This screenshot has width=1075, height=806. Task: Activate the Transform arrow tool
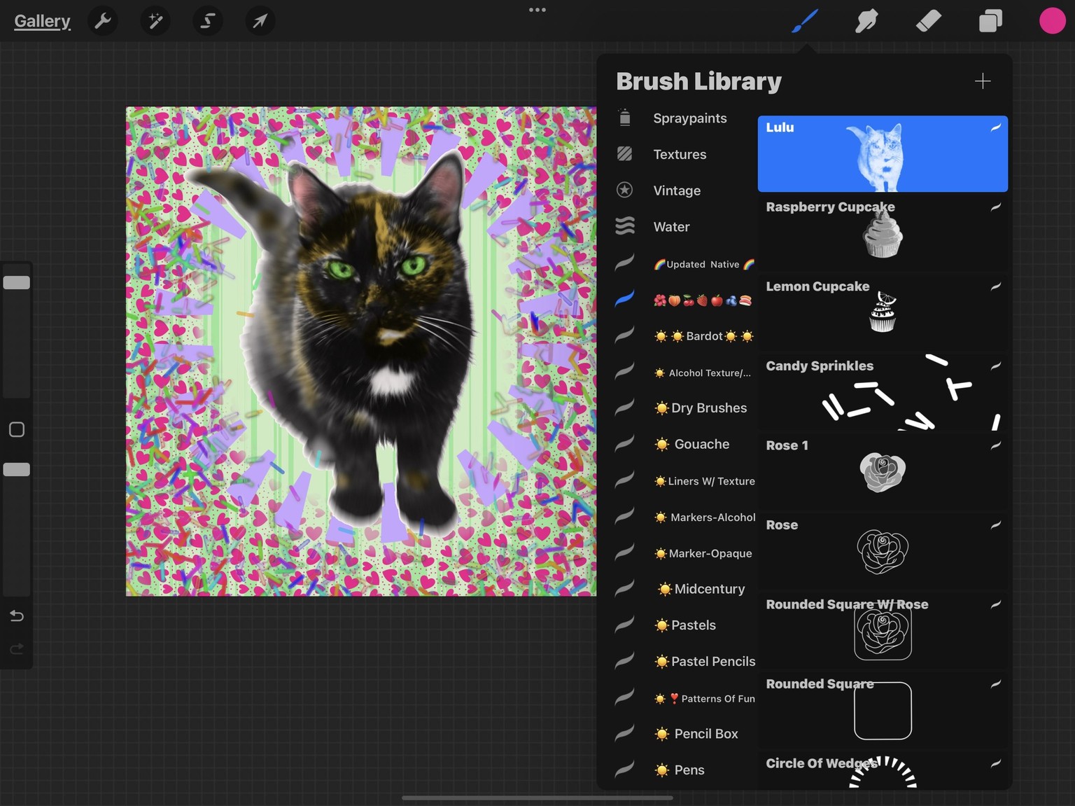tap(260, 21)
